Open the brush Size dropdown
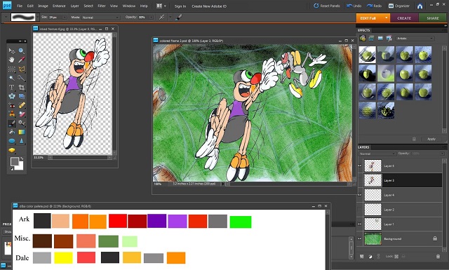Viewport: 449px width, 270px height. [x=65, y=18]
